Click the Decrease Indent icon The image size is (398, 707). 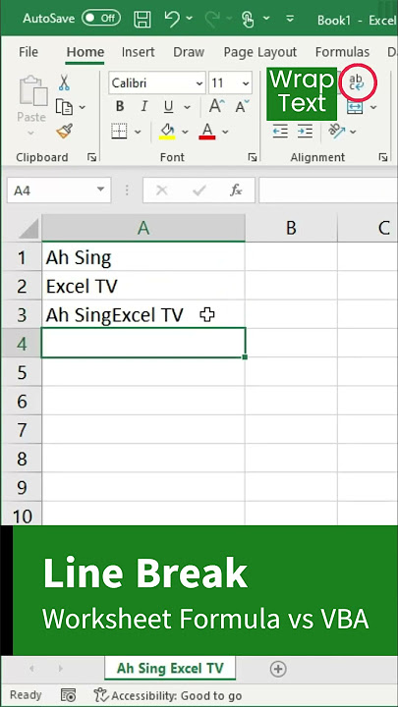[280, 132]
